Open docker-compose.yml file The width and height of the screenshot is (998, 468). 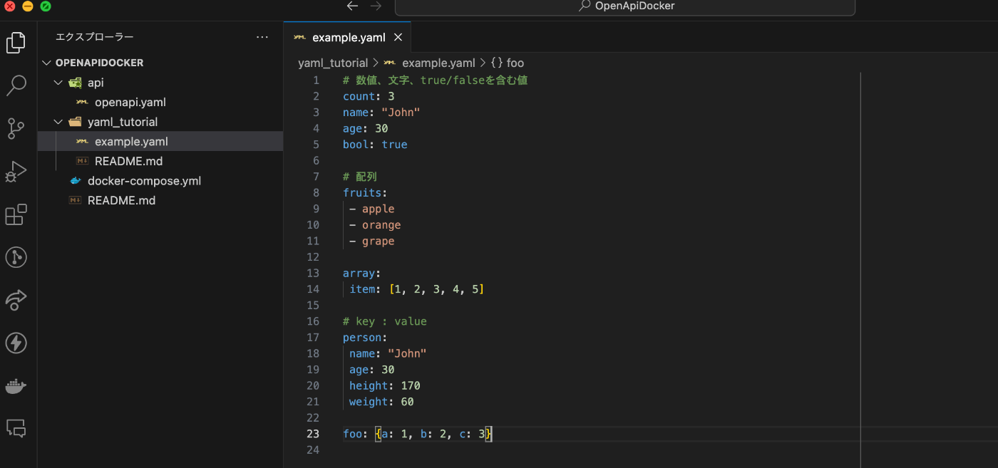click(144, 181)
